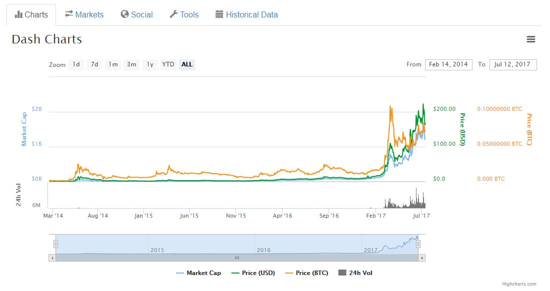
Task: Click the vertical Price (USD) axis title
Action: coord(462,129)
